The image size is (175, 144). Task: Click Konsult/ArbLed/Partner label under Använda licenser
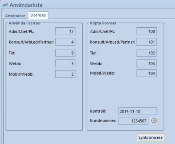pyautogui.click(x=31, y=42)
